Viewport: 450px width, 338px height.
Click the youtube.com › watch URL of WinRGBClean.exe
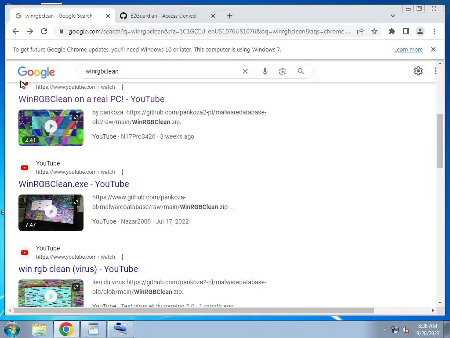coord(76,172)
